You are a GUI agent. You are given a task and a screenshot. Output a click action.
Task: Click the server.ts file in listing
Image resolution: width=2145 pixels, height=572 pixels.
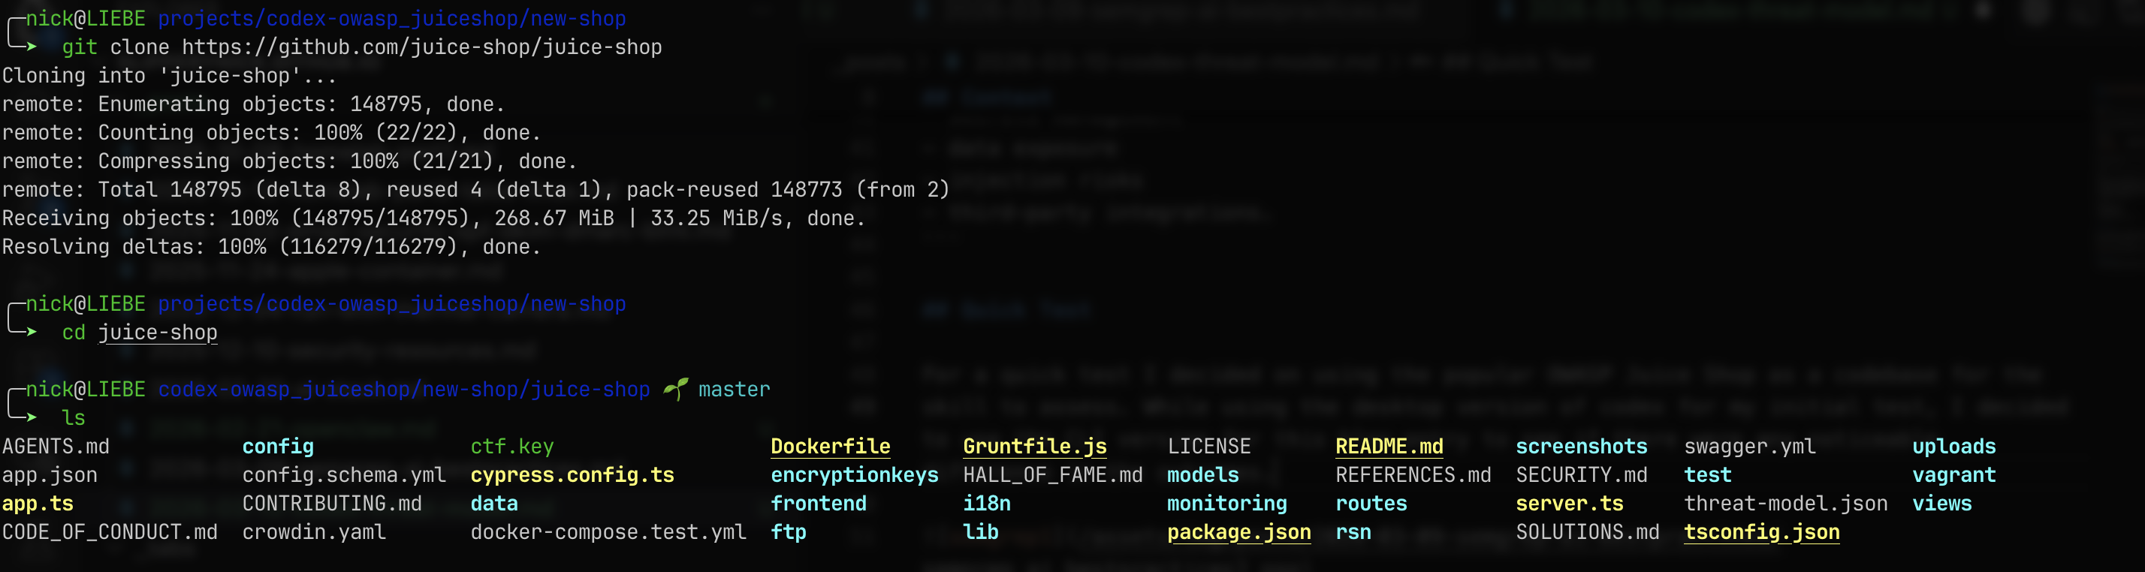coord(1569,504)
